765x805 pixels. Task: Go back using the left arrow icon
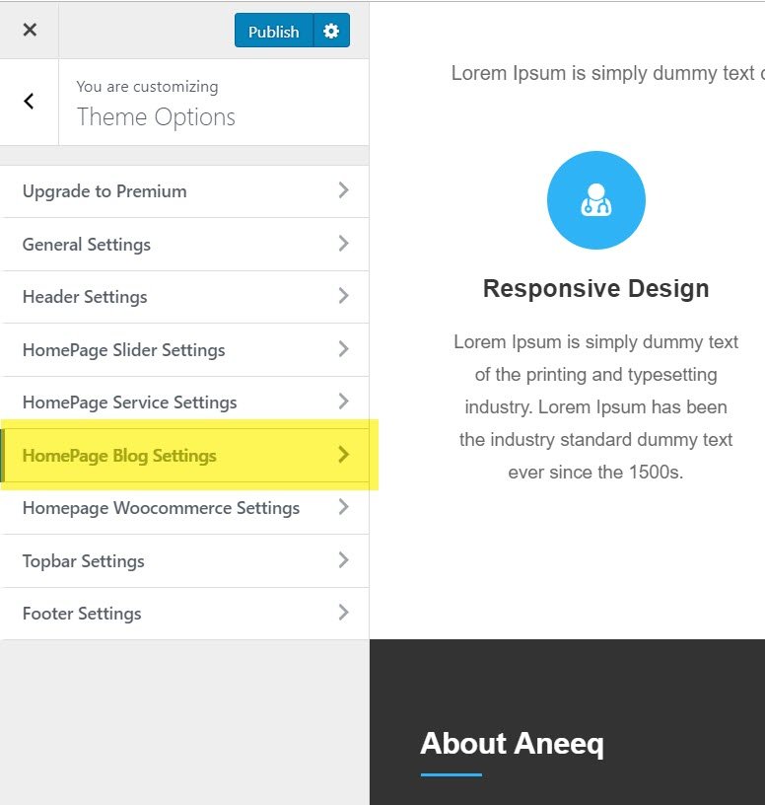point(30,101)
